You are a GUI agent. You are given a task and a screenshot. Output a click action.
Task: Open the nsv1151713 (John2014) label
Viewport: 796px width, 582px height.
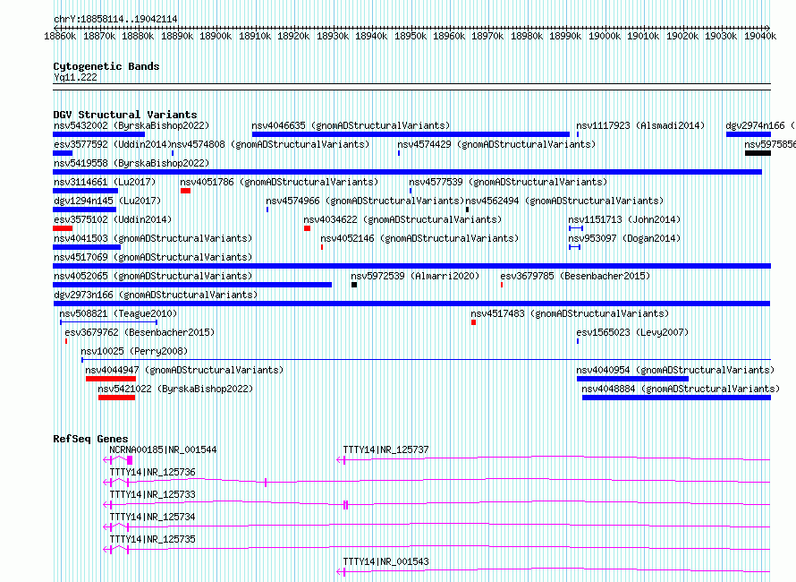click(624, 219)
